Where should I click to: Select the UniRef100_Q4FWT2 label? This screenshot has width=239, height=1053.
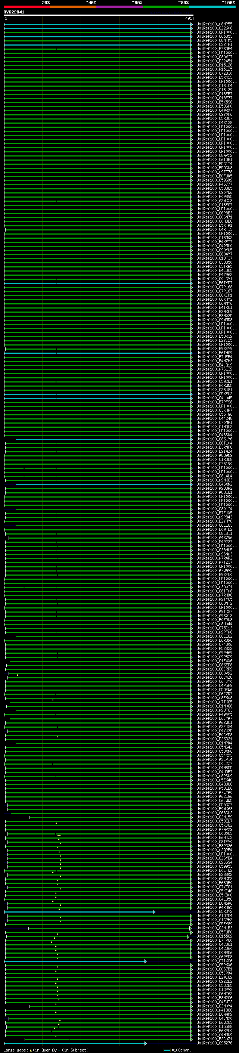click(x=214, y=1002)
